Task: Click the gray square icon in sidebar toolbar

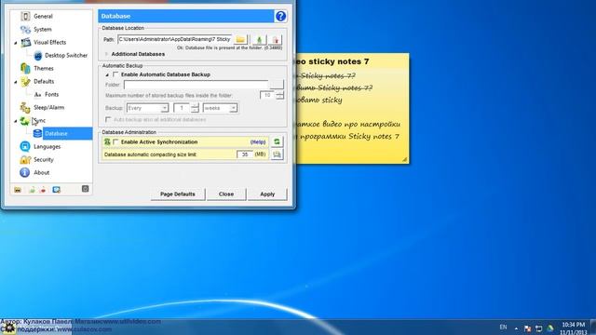Action: (85, 189)
